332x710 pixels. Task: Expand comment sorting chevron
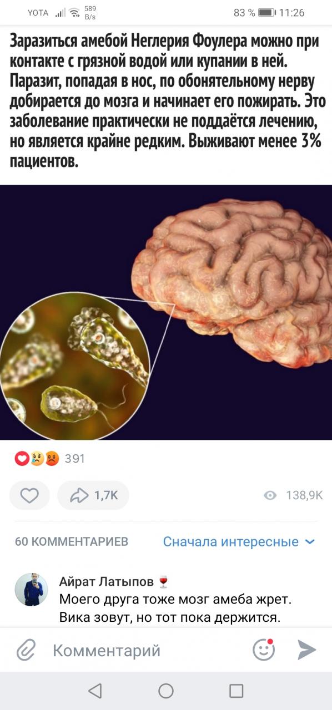(x=310, y=542)
